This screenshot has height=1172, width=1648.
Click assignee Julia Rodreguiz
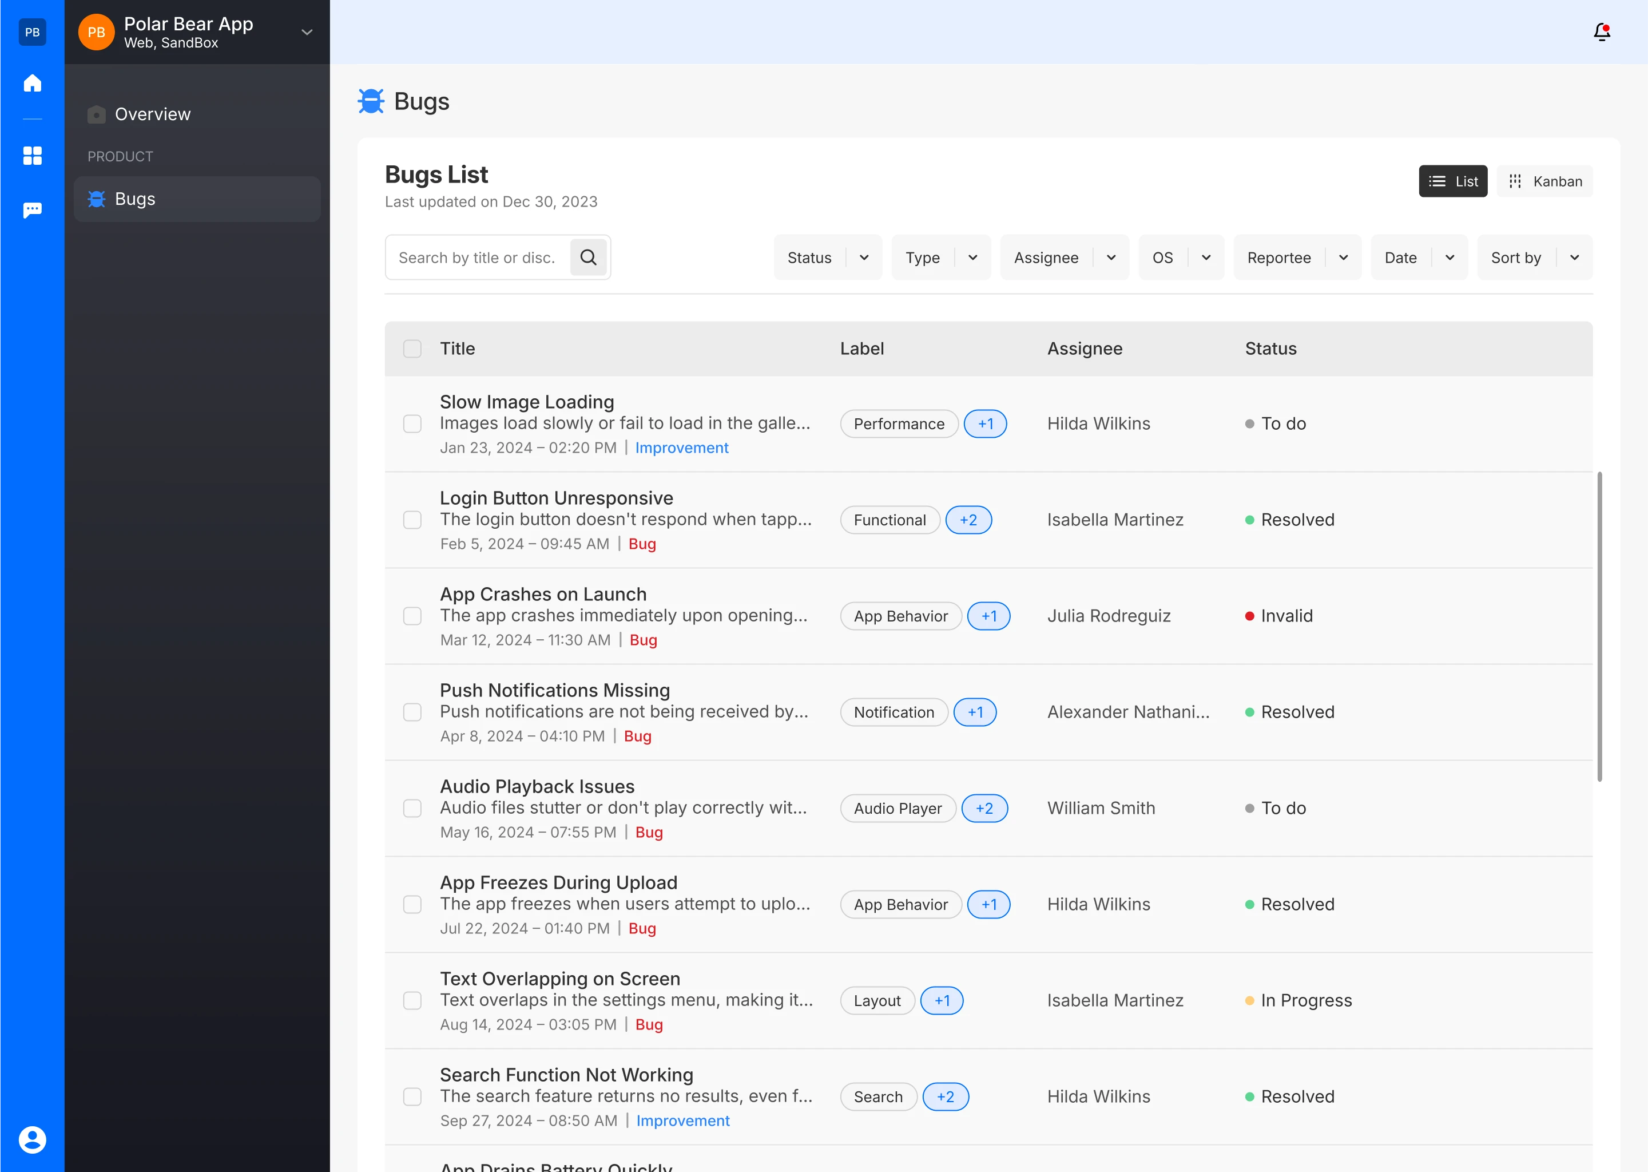pyautogui.click(x=1109, y=616)
